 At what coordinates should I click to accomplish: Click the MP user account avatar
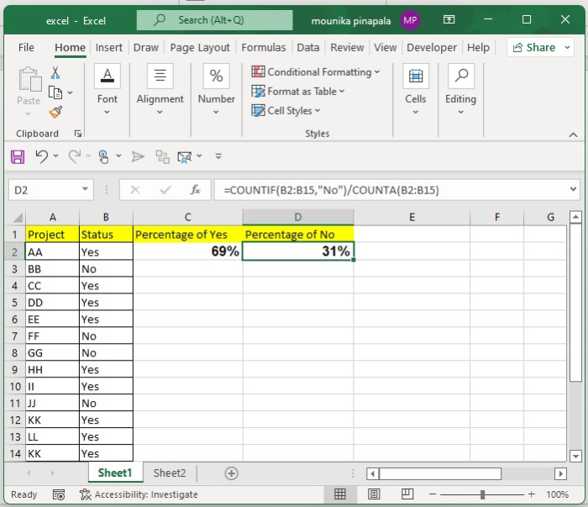tap(410, 20)
